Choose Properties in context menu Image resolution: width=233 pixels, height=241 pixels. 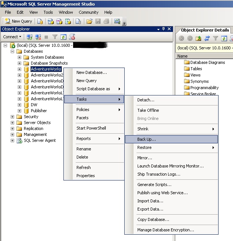point(94,176)
